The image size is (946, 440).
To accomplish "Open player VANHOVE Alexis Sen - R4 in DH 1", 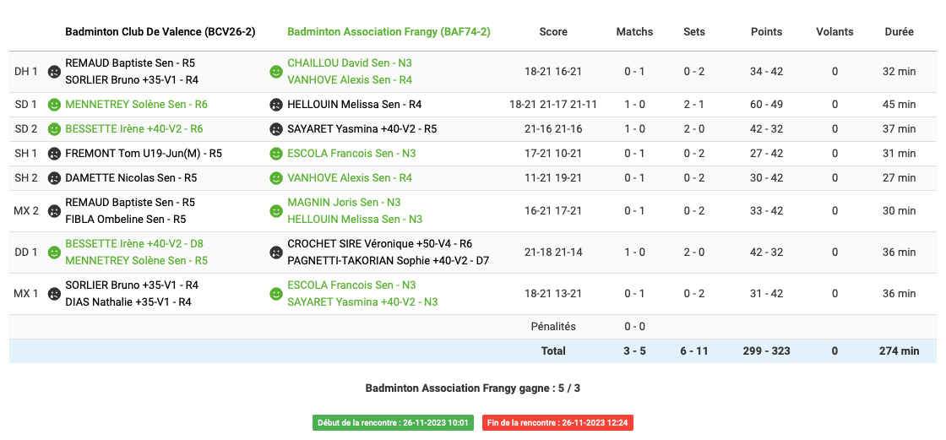I will (350, 79).
